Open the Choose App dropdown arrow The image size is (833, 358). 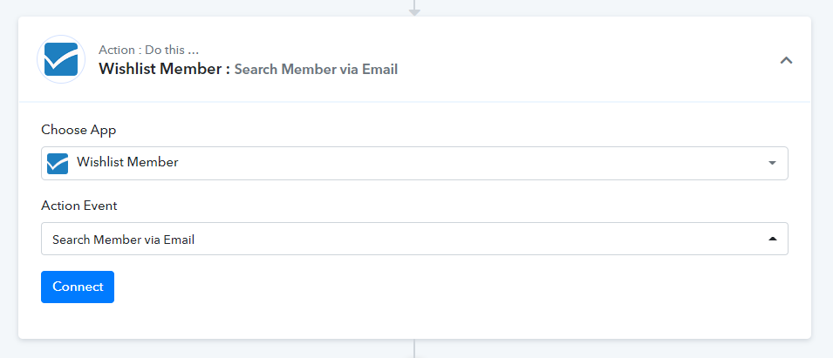(772, 163)
